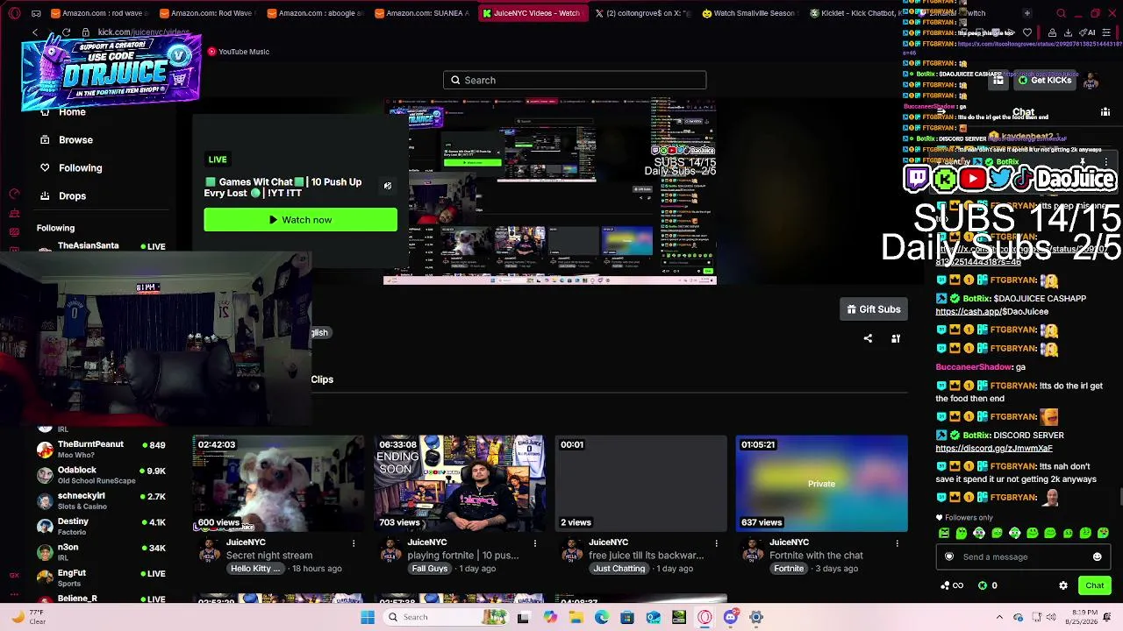
Task: Open TheBurntPeanut channel in Following list
Action: (x=101, y=450)
